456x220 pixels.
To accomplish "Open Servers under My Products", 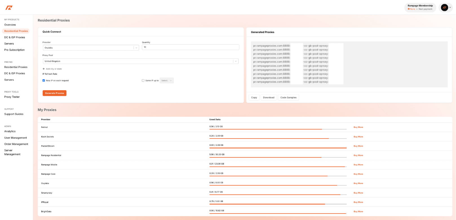I will (9, 44).
